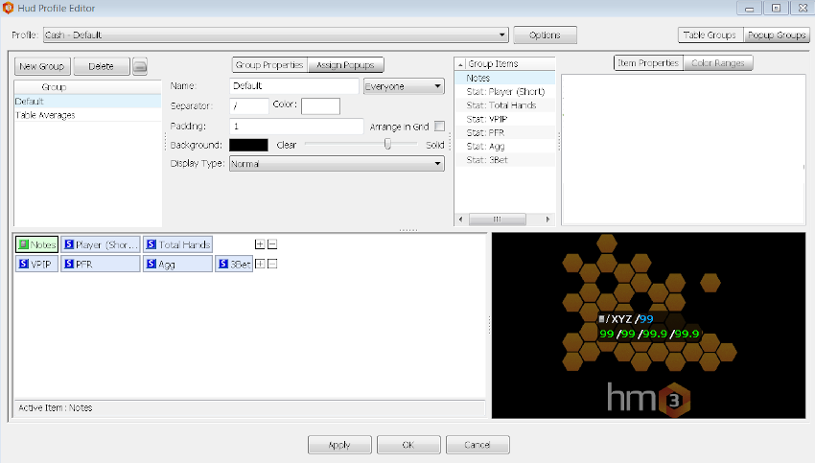The height and width of the screenshot is (463, 815).
Task: Click the New Group button
Action: tap(41, 67)
